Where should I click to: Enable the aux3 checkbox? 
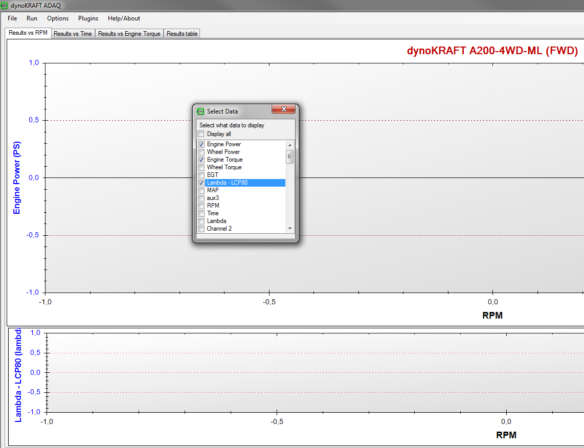coord(201,198)
